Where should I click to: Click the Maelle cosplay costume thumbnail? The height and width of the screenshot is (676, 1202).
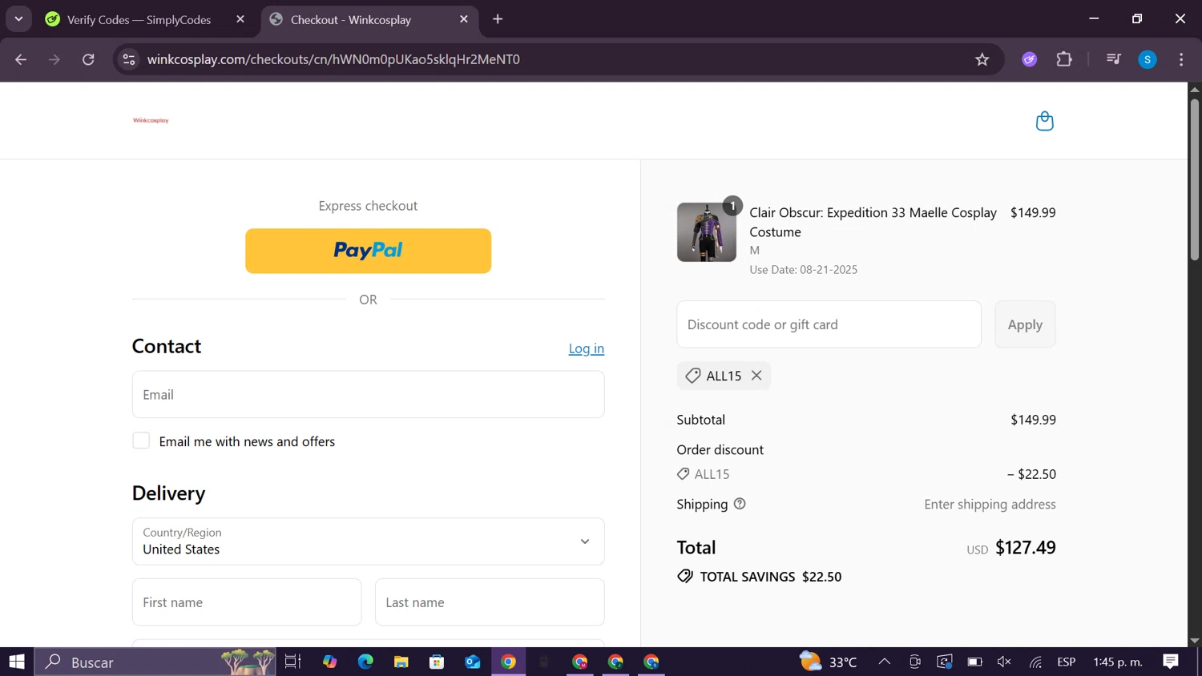click(706, 232)
